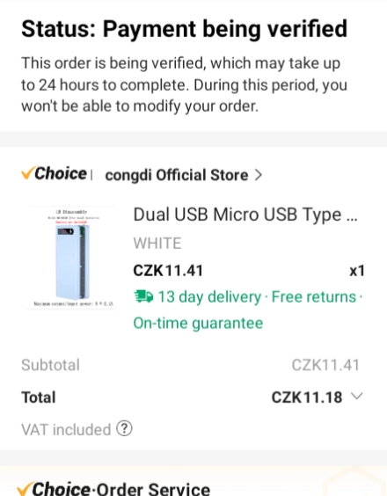Tap the Free returns label
The width and height of the screenshot is (387, 496).
tap(314, 297)
